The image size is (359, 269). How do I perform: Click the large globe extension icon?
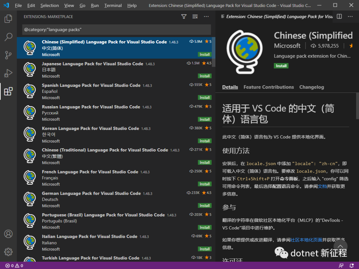click(x=245, y=52)
